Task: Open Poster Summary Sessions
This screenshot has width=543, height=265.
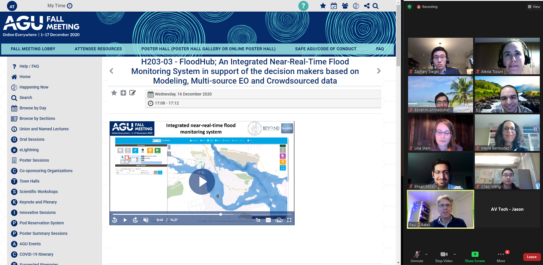Action: click(43, 233)
